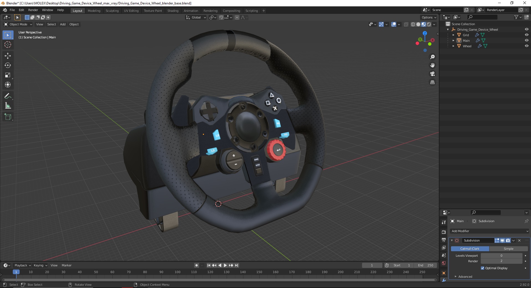Click the Select Box tool icon
Image resolution: width=531 pixels, height=288 pixels.
pyautogui.click(x=8, y=35)
